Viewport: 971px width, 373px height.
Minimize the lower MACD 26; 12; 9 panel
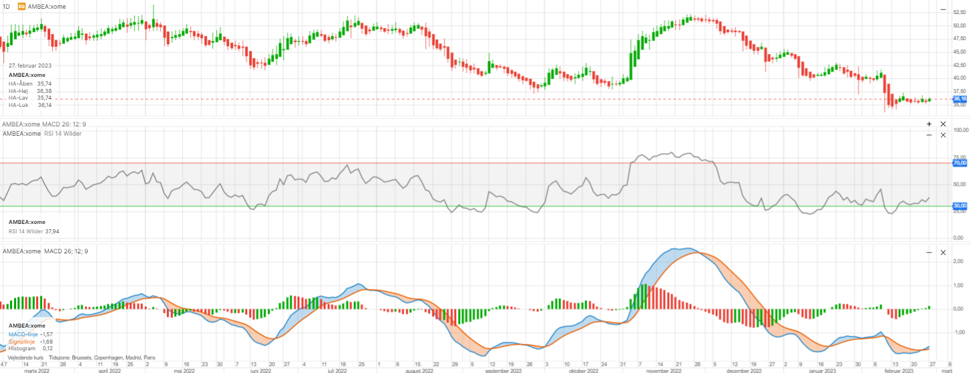pyautogui.click(x=929, y=253)
